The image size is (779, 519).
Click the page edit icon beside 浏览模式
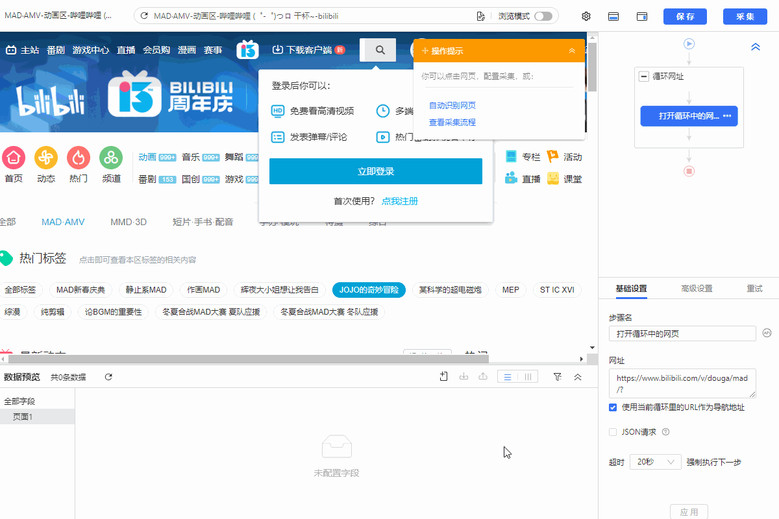[x=480, y=16]
